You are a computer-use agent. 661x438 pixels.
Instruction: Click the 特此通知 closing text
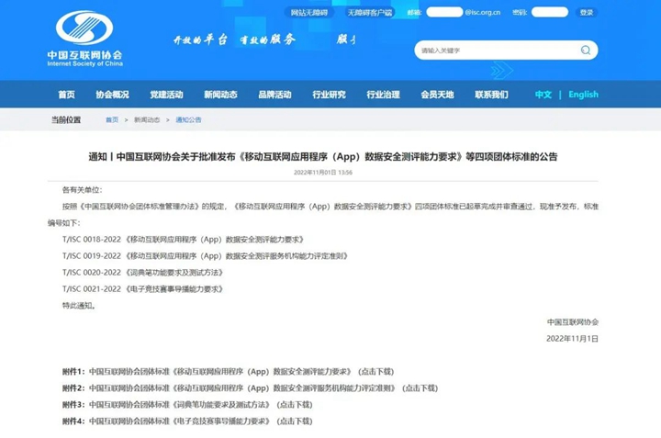pyautogui.click(x=79, y=306)
